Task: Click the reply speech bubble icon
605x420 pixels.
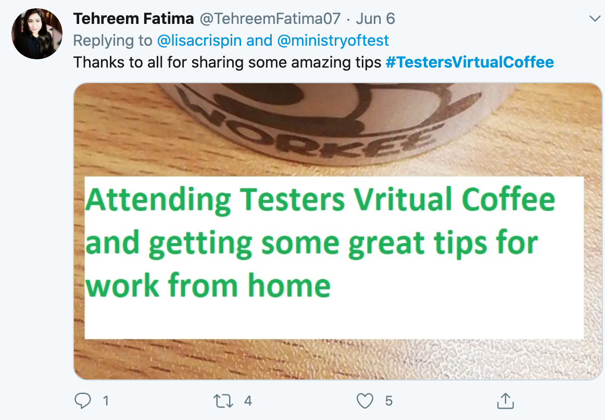Action: (x=83, y=401)
